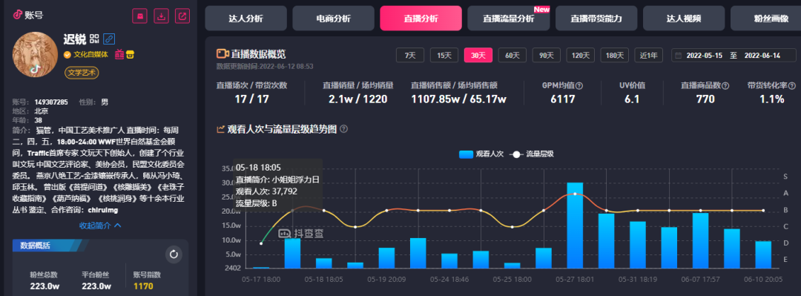Click the UV价值 value 6.1
Viewport: 801px width, 296px height.
[x=632, y=99]
